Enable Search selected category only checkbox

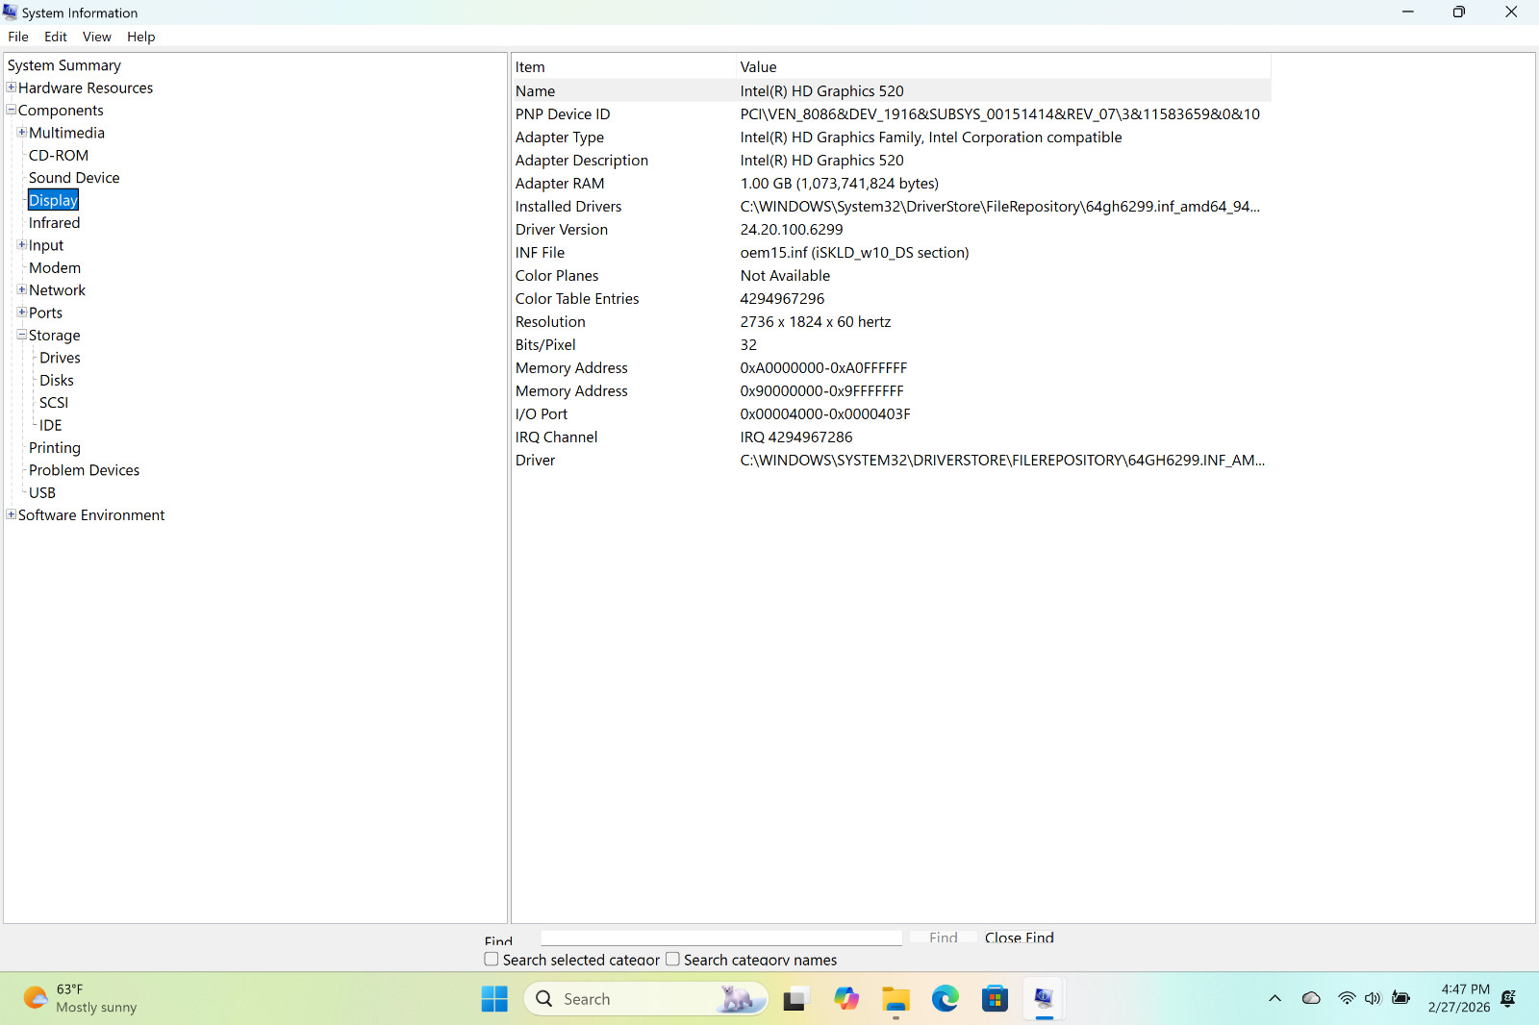[x=492, y=960]
